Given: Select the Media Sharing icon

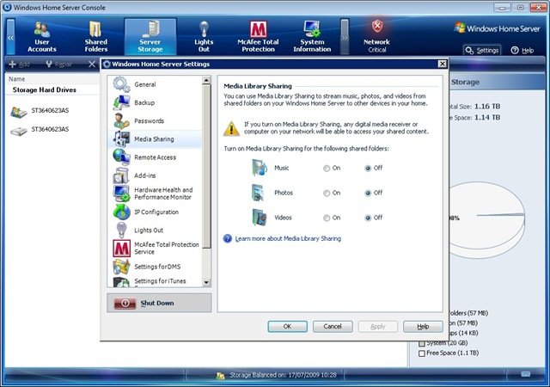Looking at the screenshot, I should click(121, 139).
